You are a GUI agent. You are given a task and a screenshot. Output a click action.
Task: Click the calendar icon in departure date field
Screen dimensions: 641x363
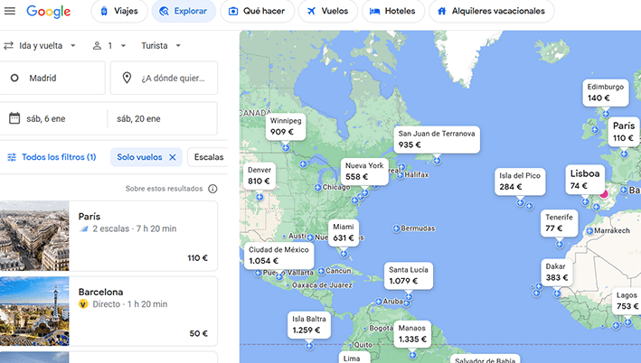click(x=14, y=118)
